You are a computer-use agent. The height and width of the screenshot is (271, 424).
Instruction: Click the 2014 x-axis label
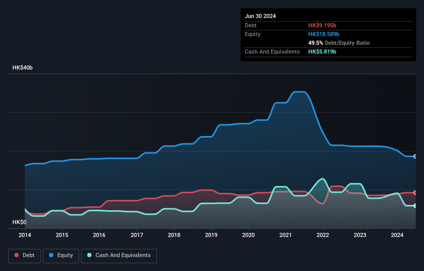[x=25, y=235]
